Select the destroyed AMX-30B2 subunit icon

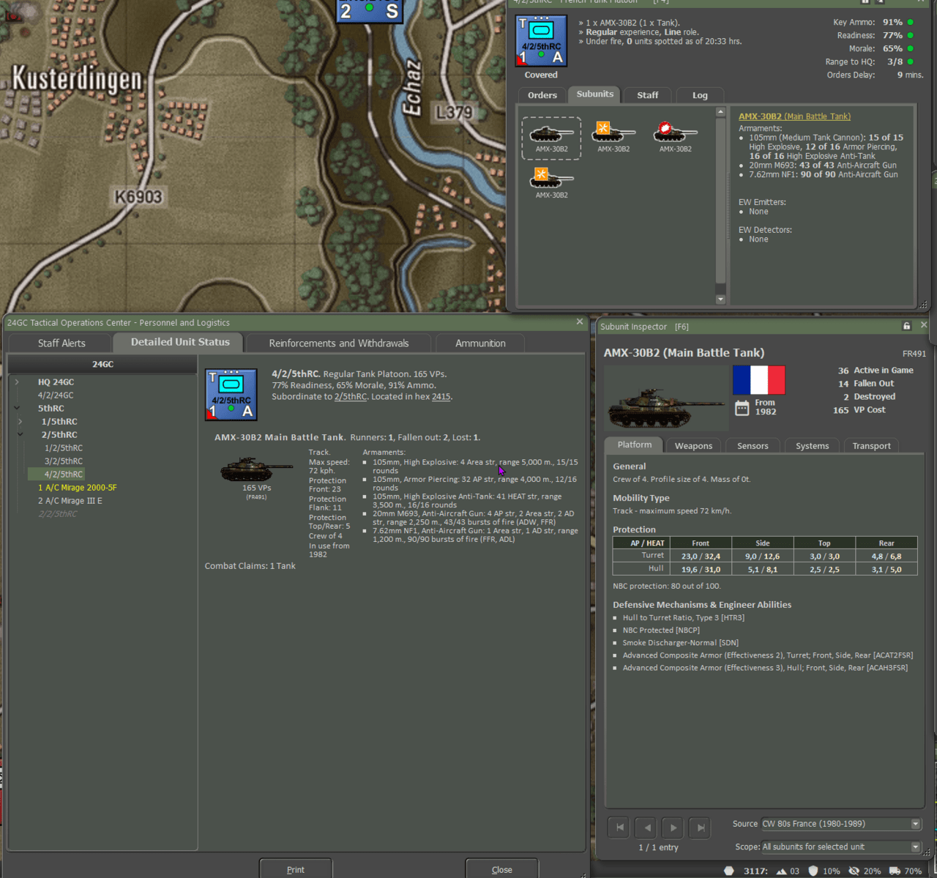(674, 133)
